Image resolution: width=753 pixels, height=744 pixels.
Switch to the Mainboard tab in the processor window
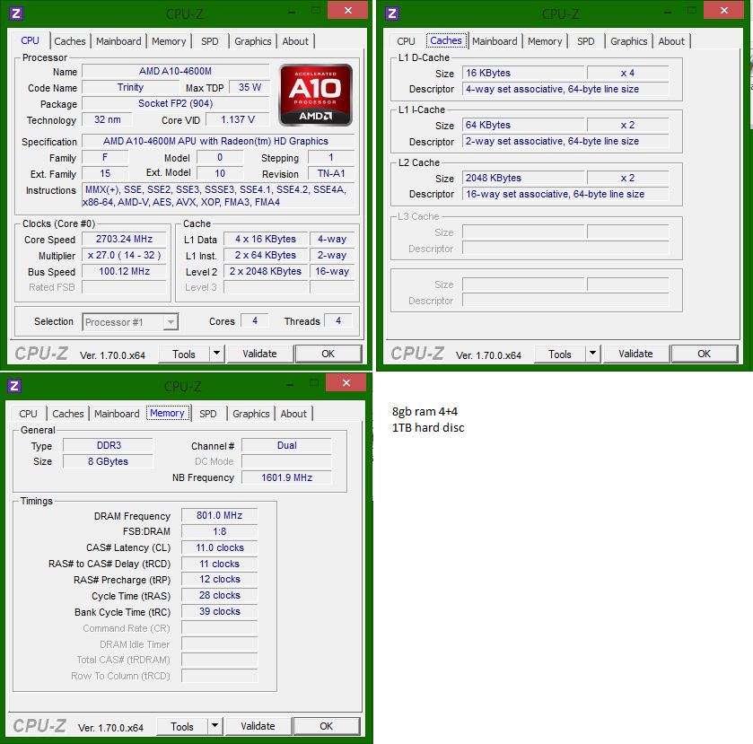tap(118, 41)
